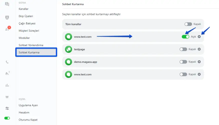Open visitors icon with red notification badge

coord(7,29)
